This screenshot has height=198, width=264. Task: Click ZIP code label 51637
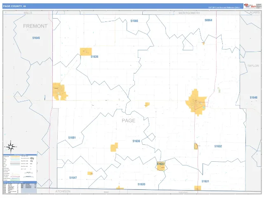pos(160,164)
